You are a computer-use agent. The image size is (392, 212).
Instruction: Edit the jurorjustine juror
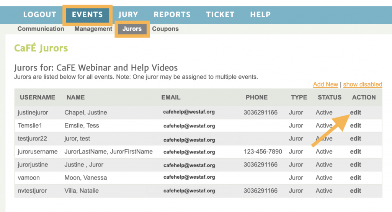pyautogui.click(x=356, y=165)
